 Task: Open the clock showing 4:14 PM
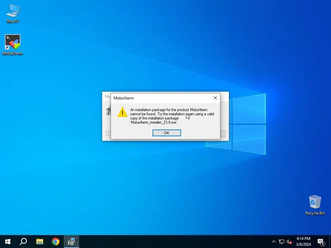coord(303,242)
